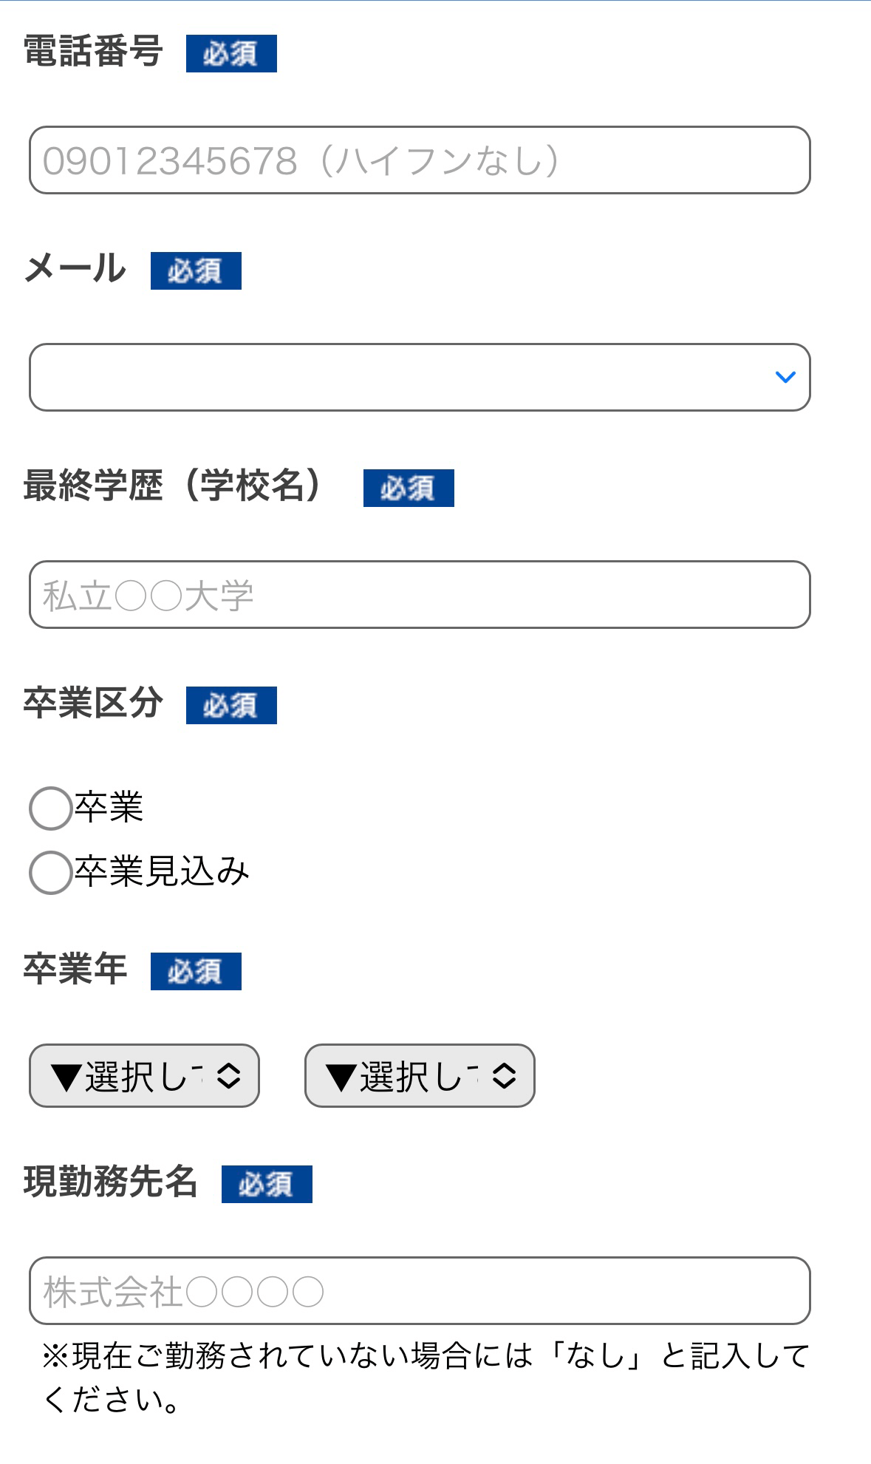The image size is (871, 1464).
Task: Click the 卒業年 heading text
Action: (x=75, y=969)
